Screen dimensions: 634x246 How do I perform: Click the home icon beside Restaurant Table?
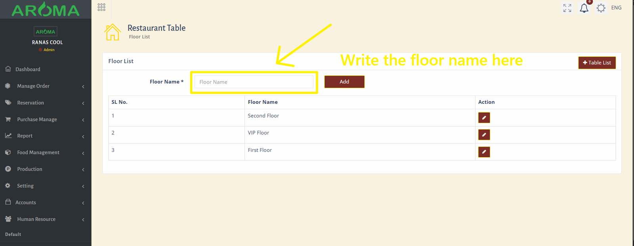tap(113, 32)
